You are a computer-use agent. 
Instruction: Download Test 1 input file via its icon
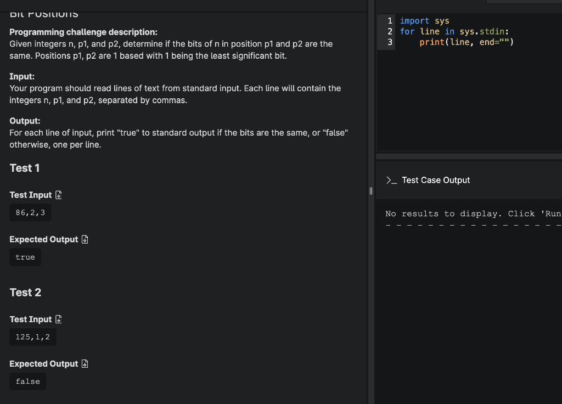click(x=58, y=195)
